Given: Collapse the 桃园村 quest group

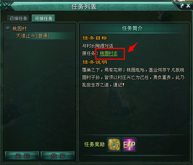Looking at the screenshot, I should point(8,29).
